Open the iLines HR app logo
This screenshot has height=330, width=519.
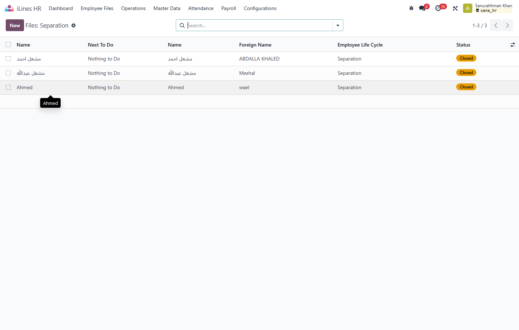click(x=9, y=8)
